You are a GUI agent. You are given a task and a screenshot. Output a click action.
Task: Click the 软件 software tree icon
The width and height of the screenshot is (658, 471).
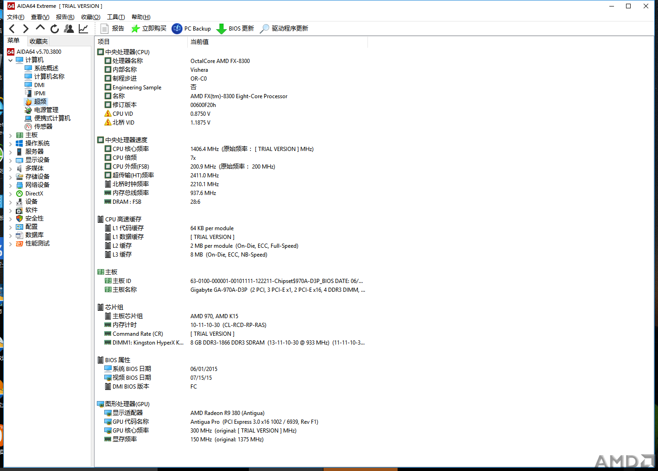tap(19, 210)
